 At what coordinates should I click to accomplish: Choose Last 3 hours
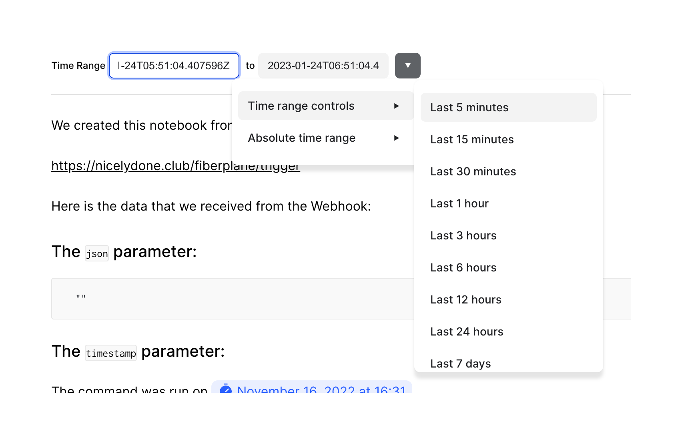click(x=463, y=235)
